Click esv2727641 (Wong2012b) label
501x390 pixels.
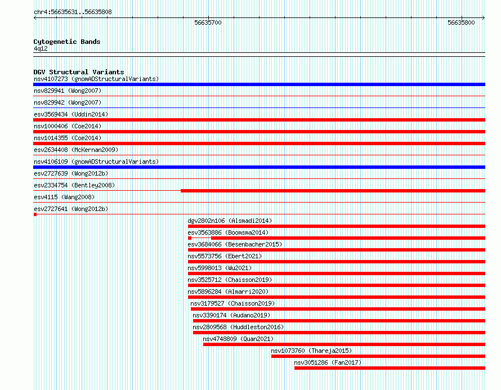pos(71,209)
